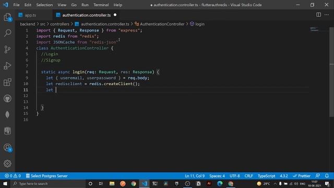
Task: Click the src breadcrumb
Action: [43, 24]
